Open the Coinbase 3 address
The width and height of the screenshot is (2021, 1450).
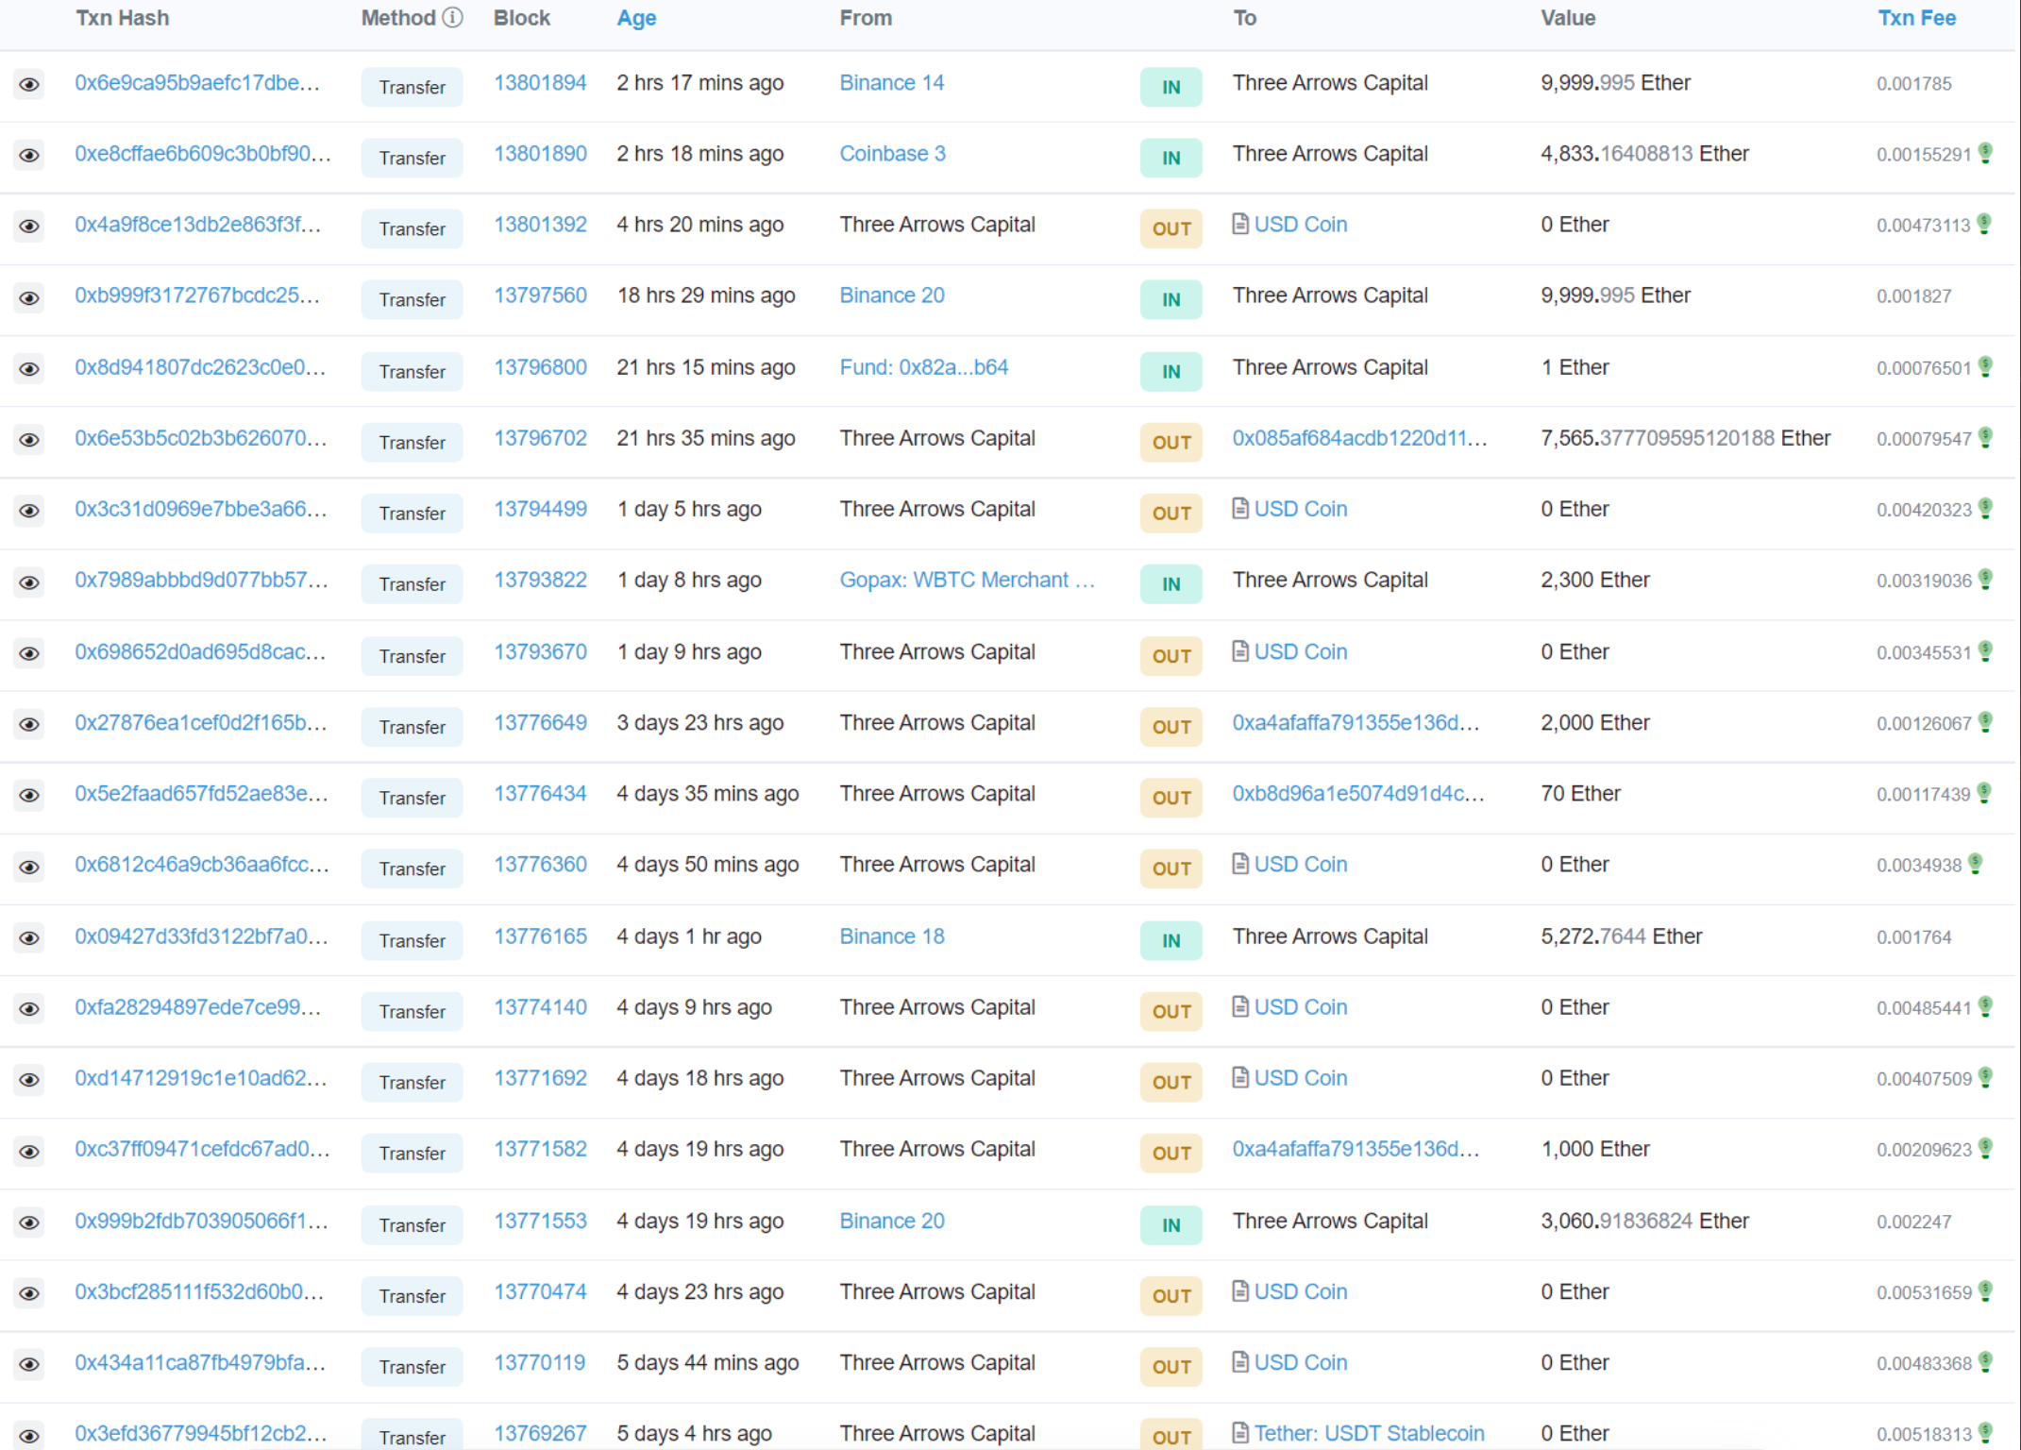[893, 154]
